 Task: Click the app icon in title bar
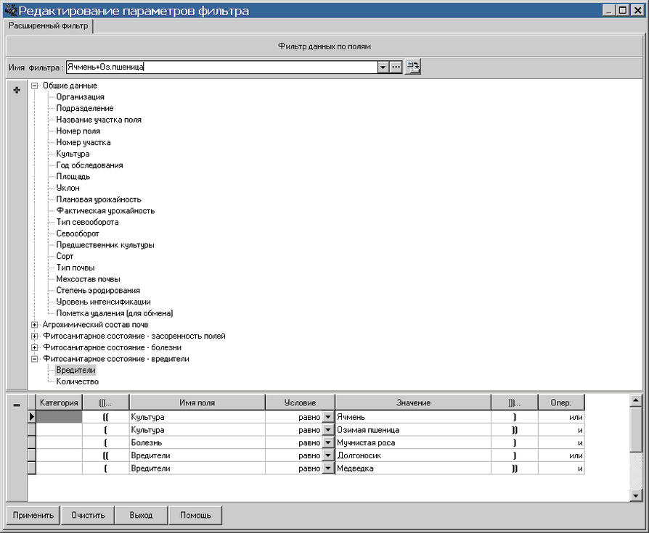click(9, 11)
